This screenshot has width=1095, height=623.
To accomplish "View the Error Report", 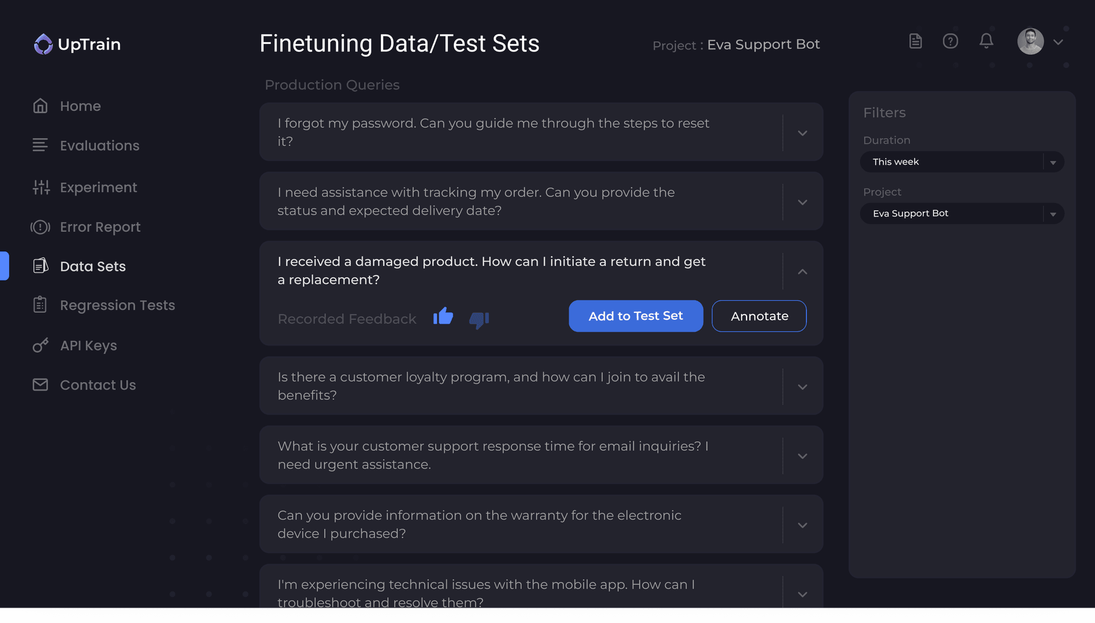I will coord(100,227).
